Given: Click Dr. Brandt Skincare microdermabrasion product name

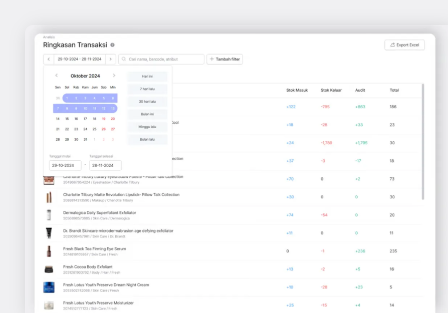Looking at the screenshot, I should click(118, 231).
